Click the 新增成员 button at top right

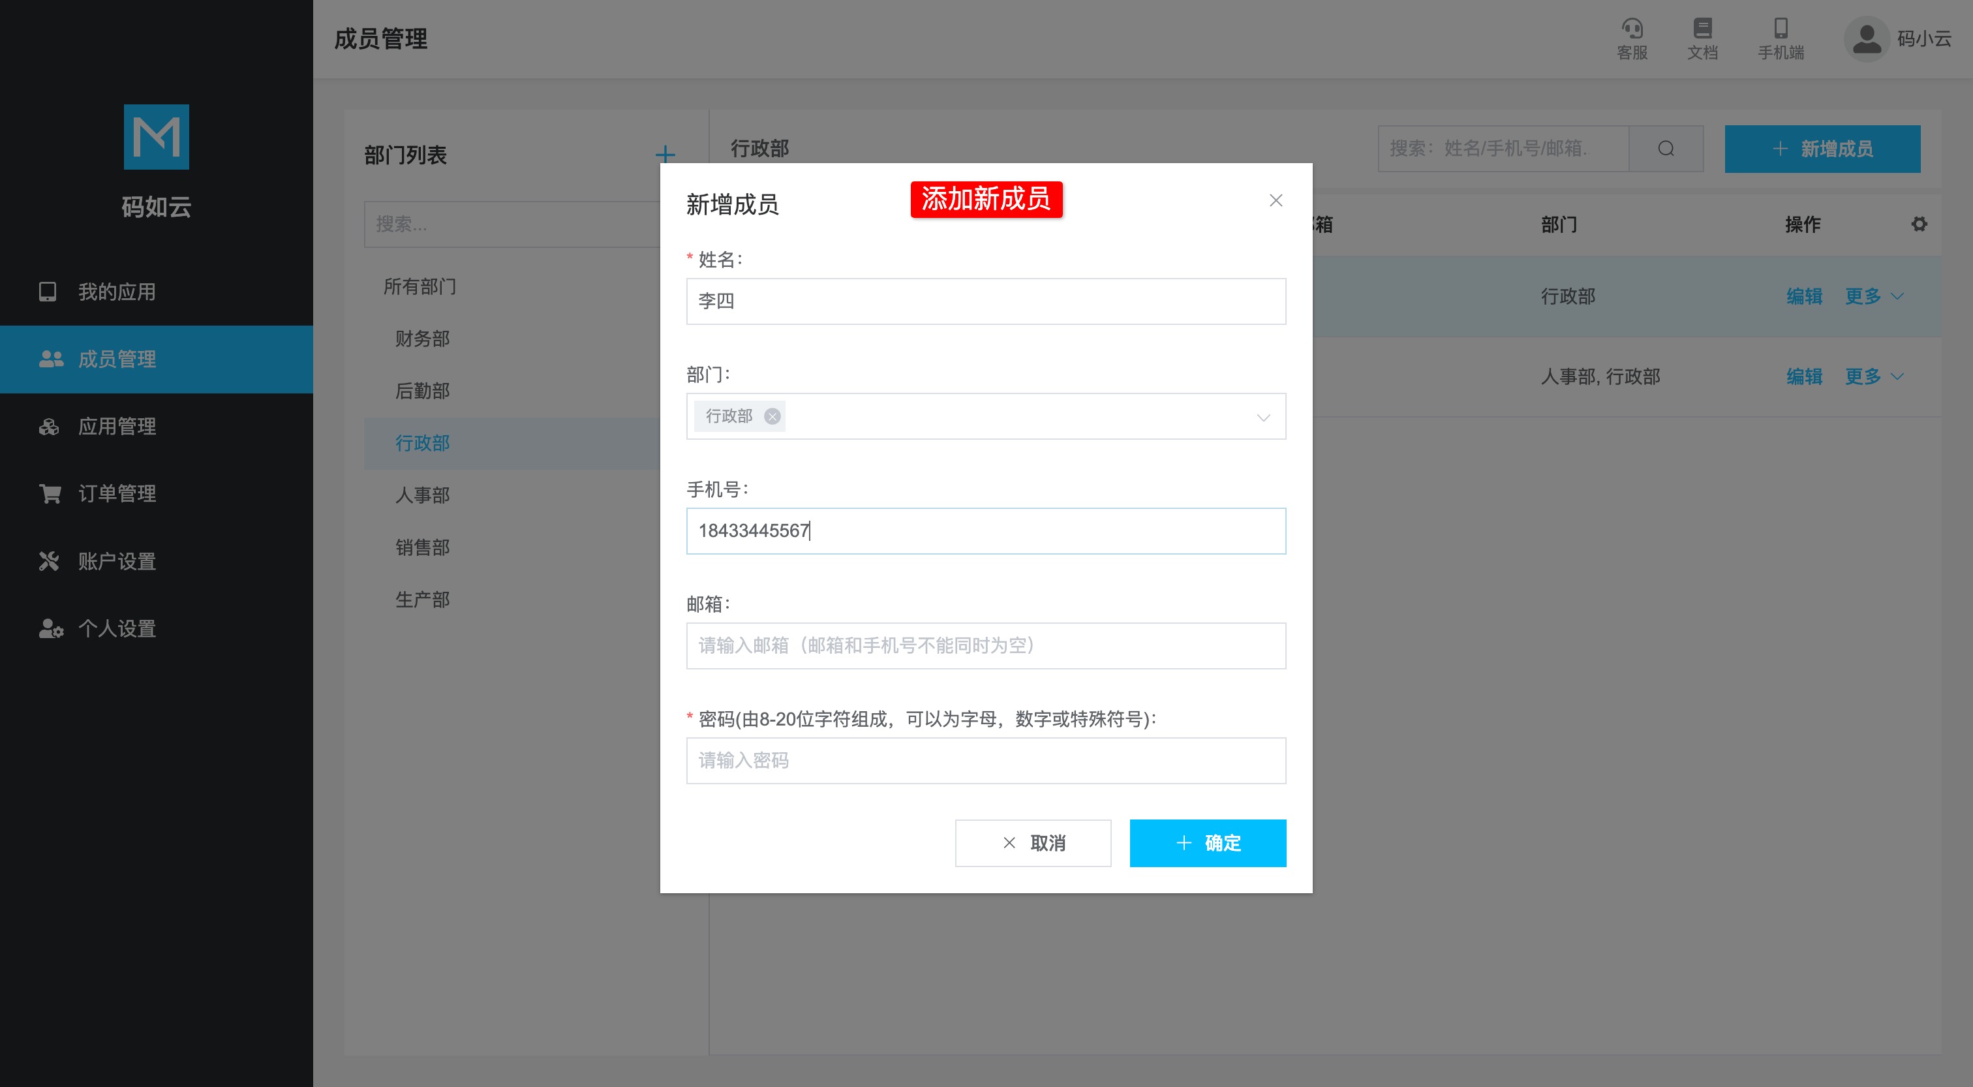[x=1822, y=149]
